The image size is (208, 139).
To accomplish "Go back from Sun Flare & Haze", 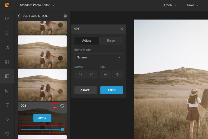I will [19, 16].
